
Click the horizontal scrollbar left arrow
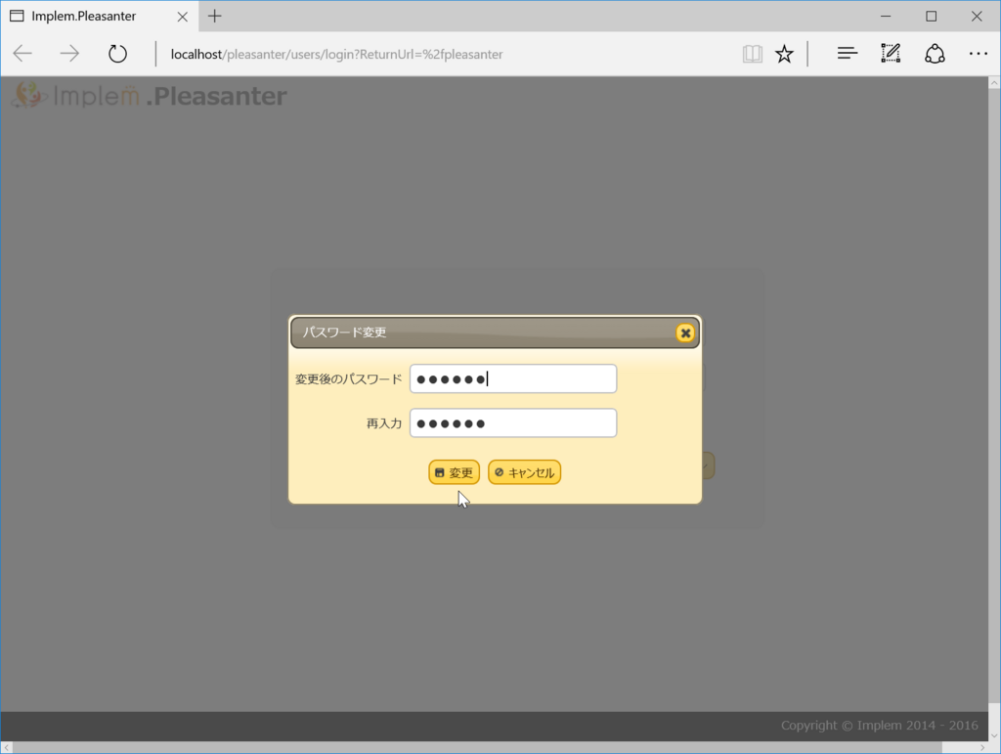[7, 747]
